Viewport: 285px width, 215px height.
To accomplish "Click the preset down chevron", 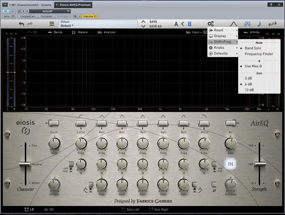I will [x=143, y=26].
